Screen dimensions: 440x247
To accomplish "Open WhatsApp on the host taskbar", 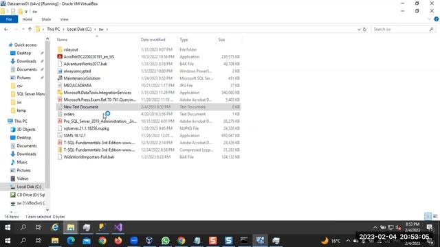I will 165,241.
